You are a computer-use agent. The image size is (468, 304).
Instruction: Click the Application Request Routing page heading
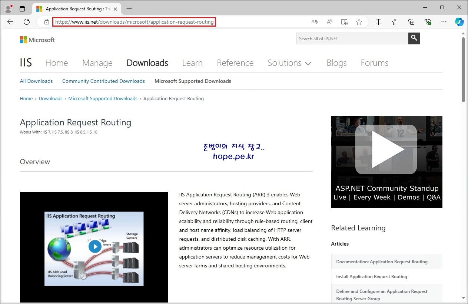click(76, 122)
